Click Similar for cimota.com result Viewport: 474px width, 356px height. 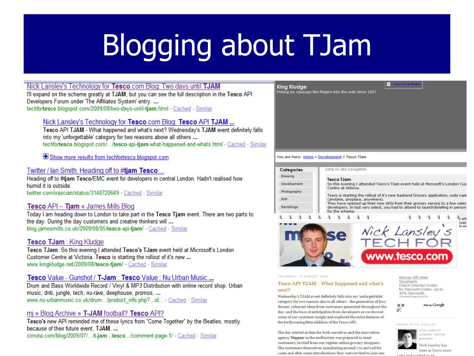(209, 336)
